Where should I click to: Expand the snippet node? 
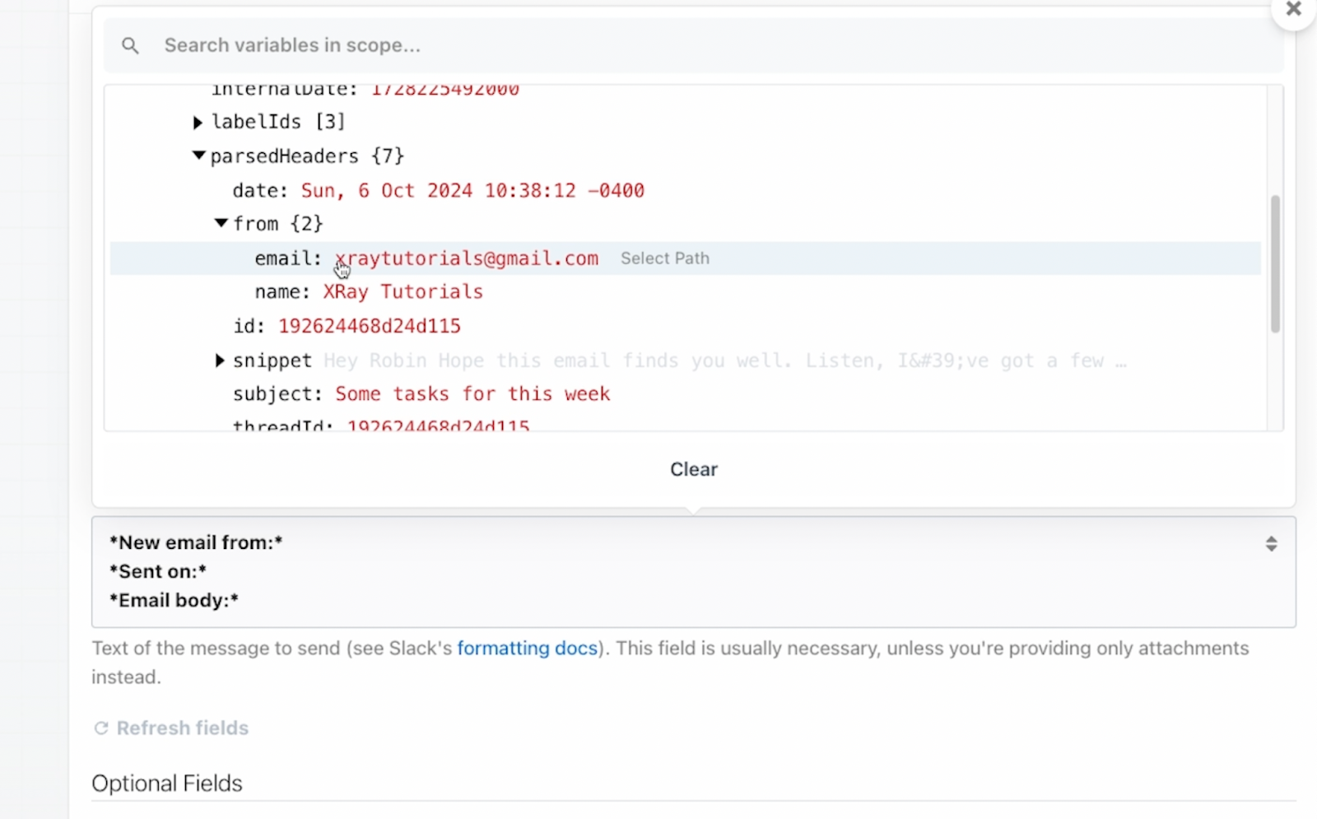220,361
